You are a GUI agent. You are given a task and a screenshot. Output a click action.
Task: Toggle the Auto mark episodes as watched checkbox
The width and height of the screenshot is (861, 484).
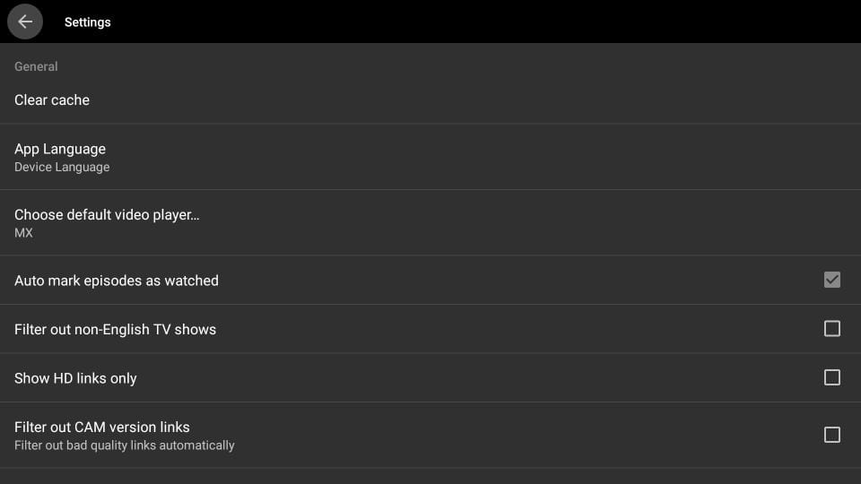(831, 281)
